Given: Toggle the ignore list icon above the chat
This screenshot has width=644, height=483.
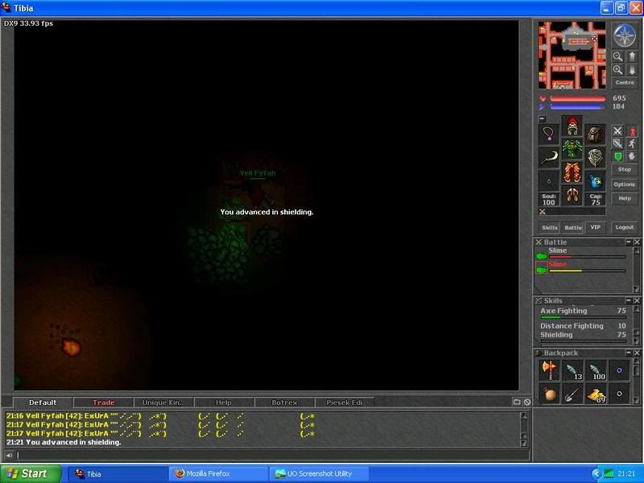Looking at the screenshot, I should coord(527,402).
